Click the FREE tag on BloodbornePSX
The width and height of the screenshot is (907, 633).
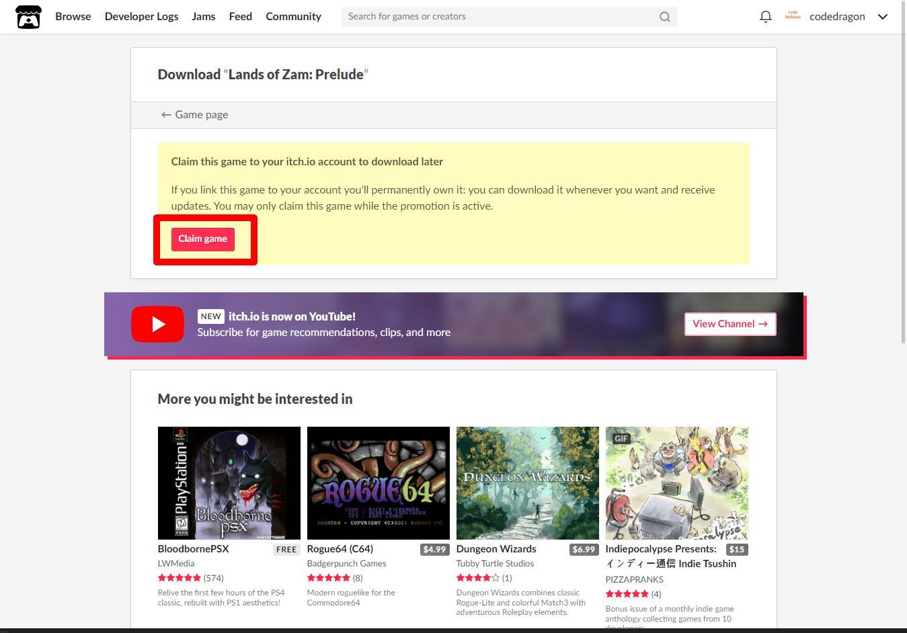(x=286, y=550)
